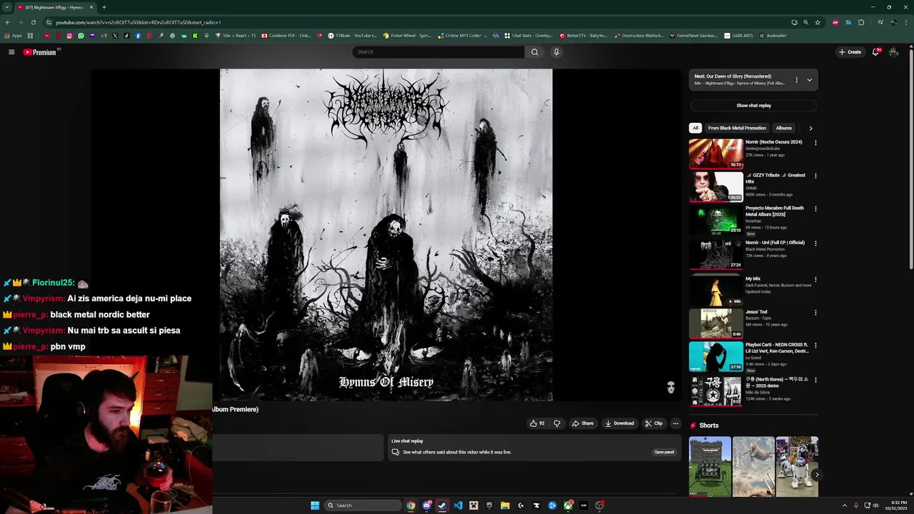
Task: Share the video
Action: tap(583, 423)
